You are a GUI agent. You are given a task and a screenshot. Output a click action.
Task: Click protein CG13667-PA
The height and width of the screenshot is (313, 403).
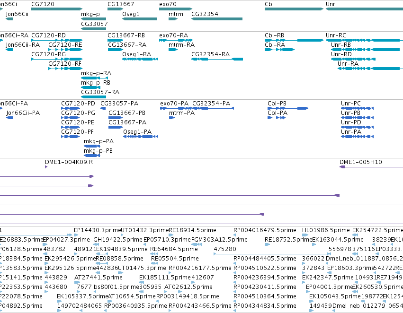pos(116,127)
